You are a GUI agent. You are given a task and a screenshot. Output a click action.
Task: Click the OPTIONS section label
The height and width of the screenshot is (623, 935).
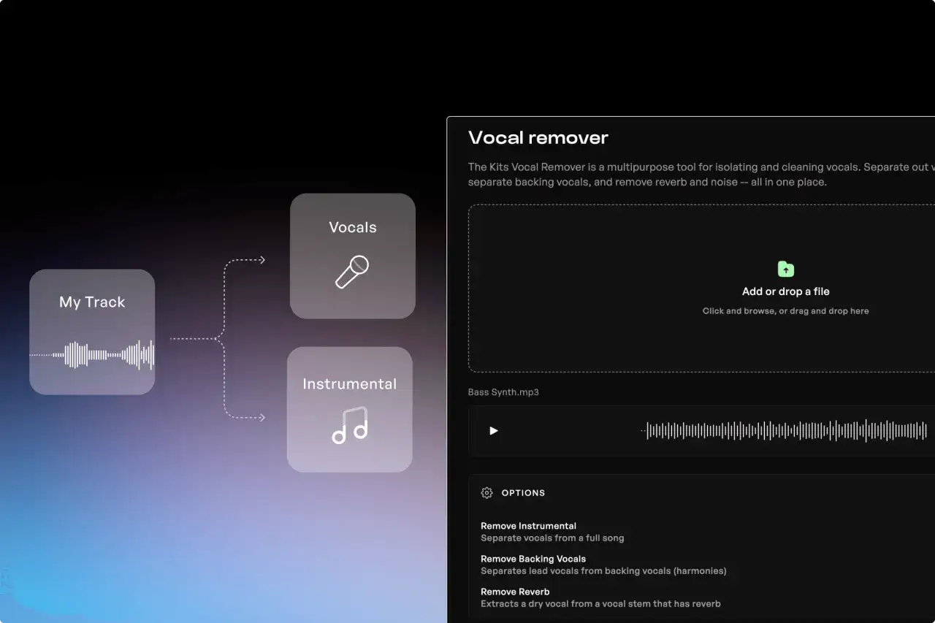(x=523, y=493)
